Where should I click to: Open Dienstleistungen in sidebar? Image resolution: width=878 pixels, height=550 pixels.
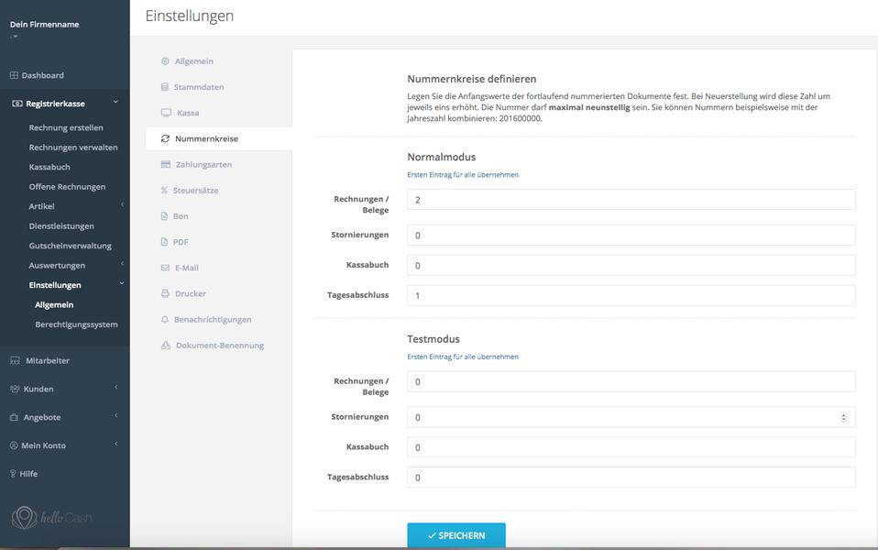point(61,226)
